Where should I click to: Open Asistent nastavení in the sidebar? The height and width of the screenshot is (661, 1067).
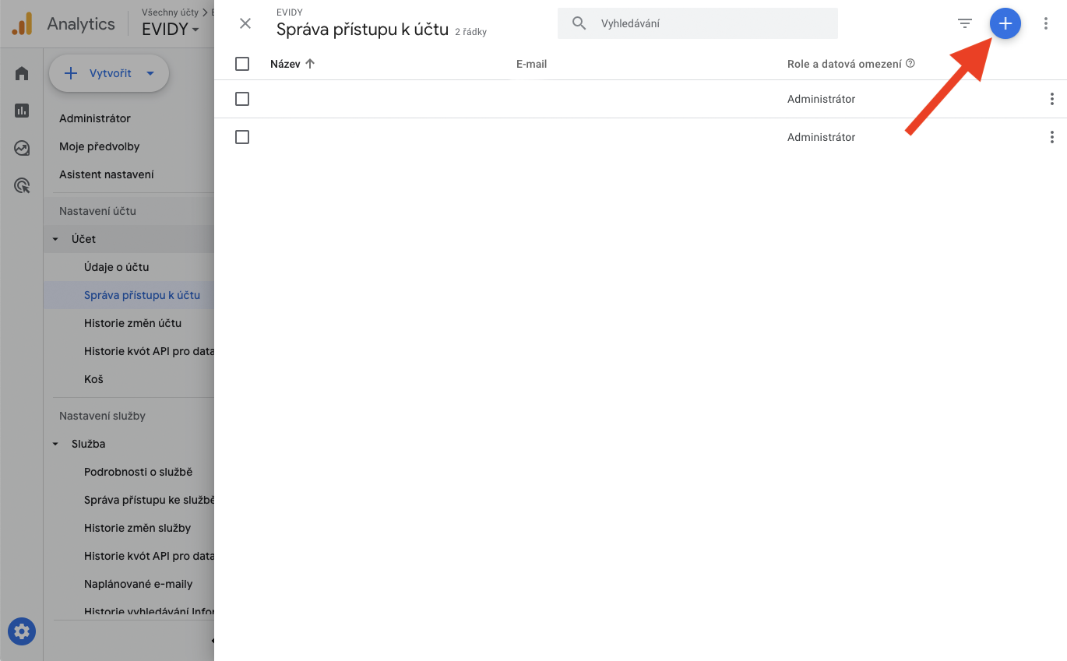coord(107,174)
